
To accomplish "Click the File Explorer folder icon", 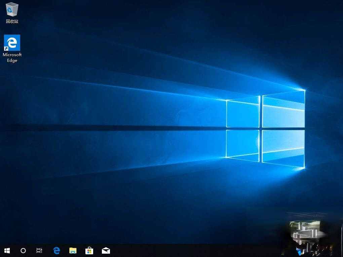I will pos(73,251).
